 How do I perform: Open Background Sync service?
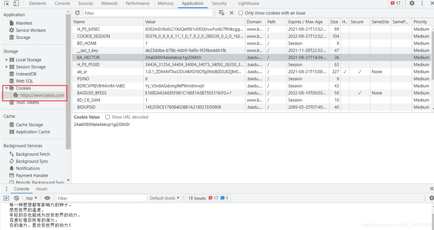pyautogui.click(x=32, y=161)
